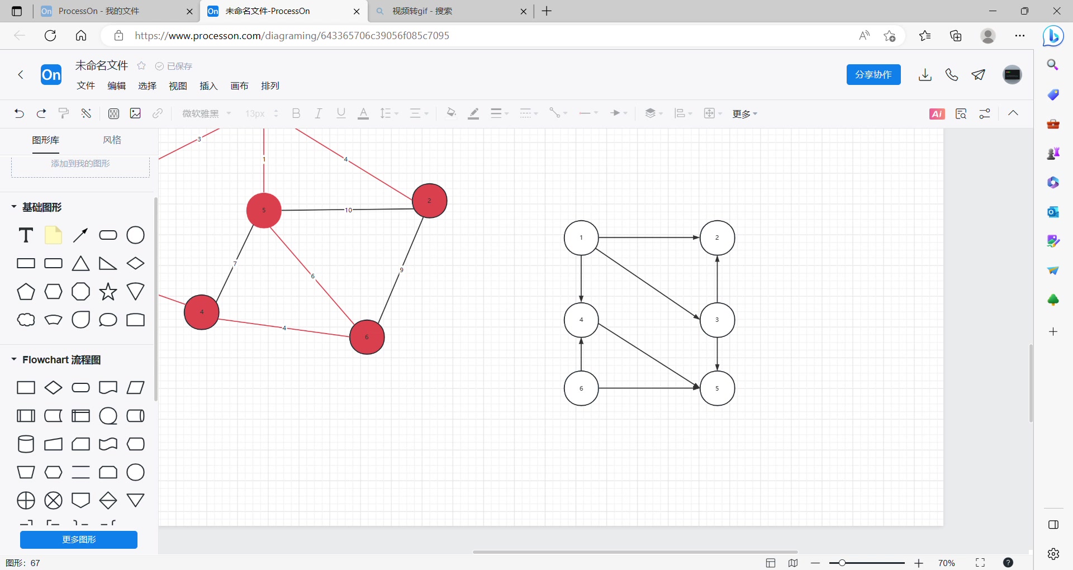Select the Text shape tool
The height and width of the screenshot is (570, 1073).
click(26, 235)
